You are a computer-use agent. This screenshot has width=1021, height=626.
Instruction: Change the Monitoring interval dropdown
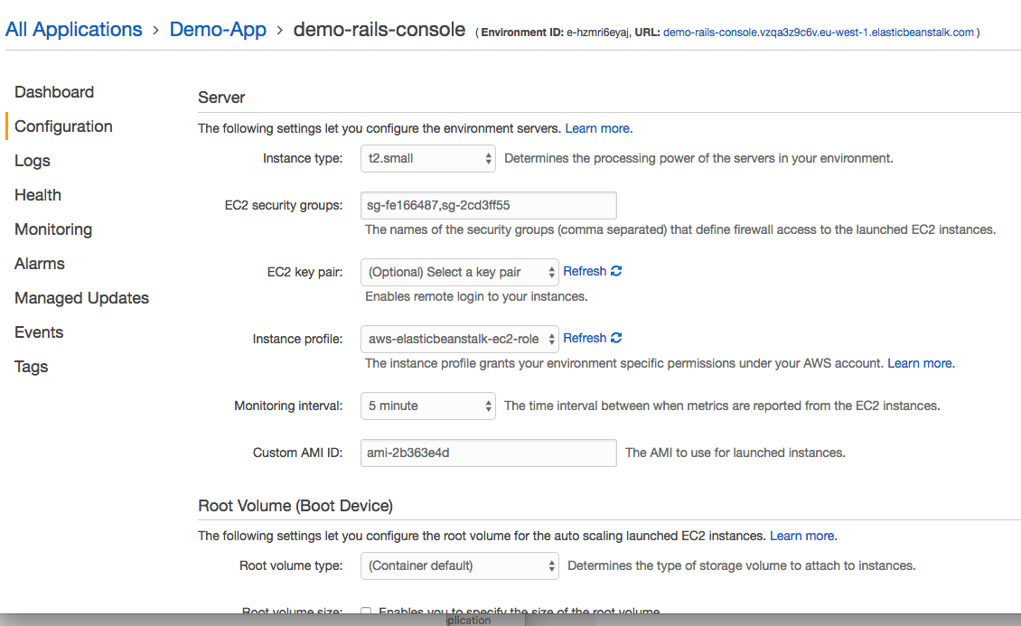pos(427,406)
